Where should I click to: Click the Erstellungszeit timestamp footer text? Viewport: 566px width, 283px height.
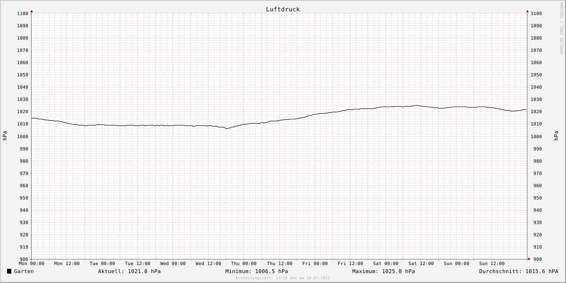pos(283,278)
